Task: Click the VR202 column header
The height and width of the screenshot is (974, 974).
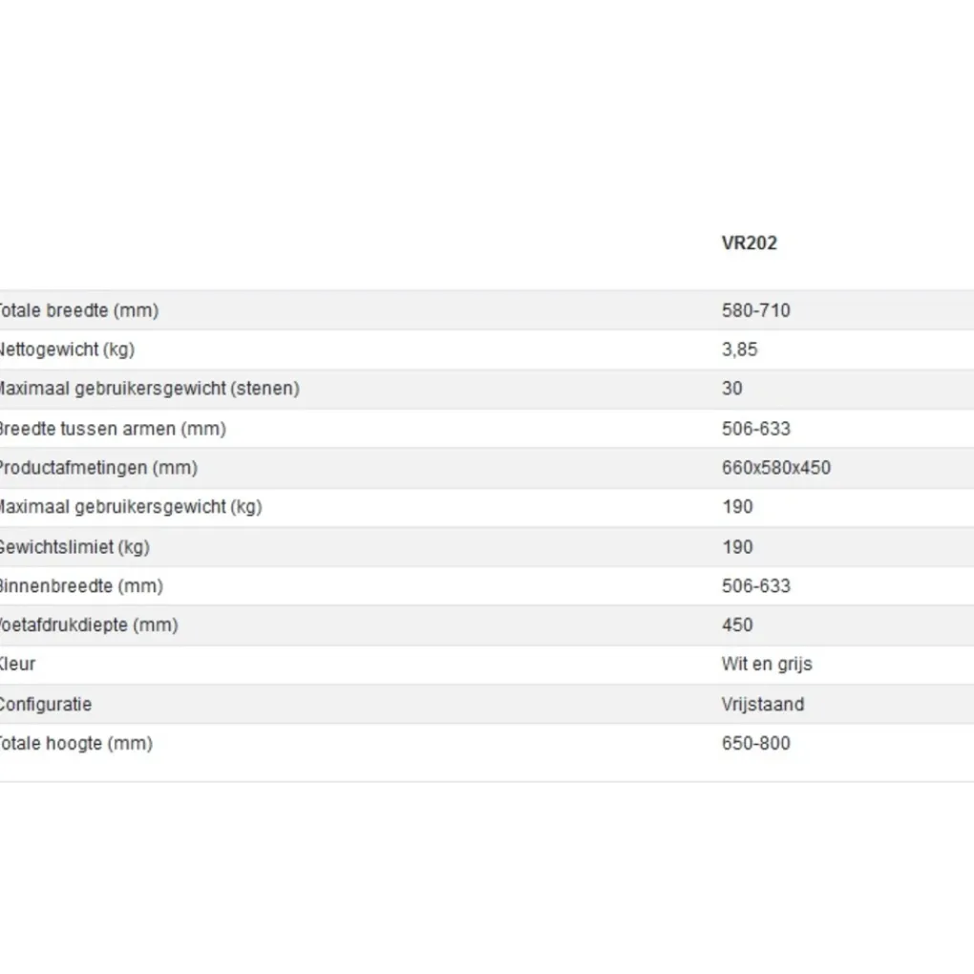Action: click(750, 243)
